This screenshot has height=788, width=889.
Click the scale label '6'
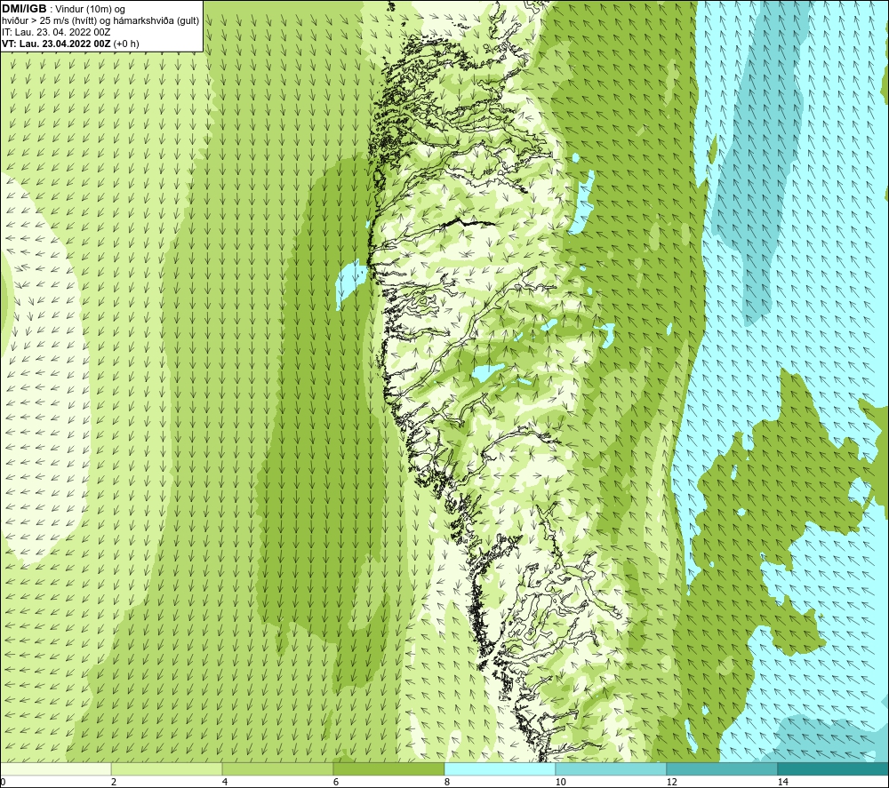point(336,782)
